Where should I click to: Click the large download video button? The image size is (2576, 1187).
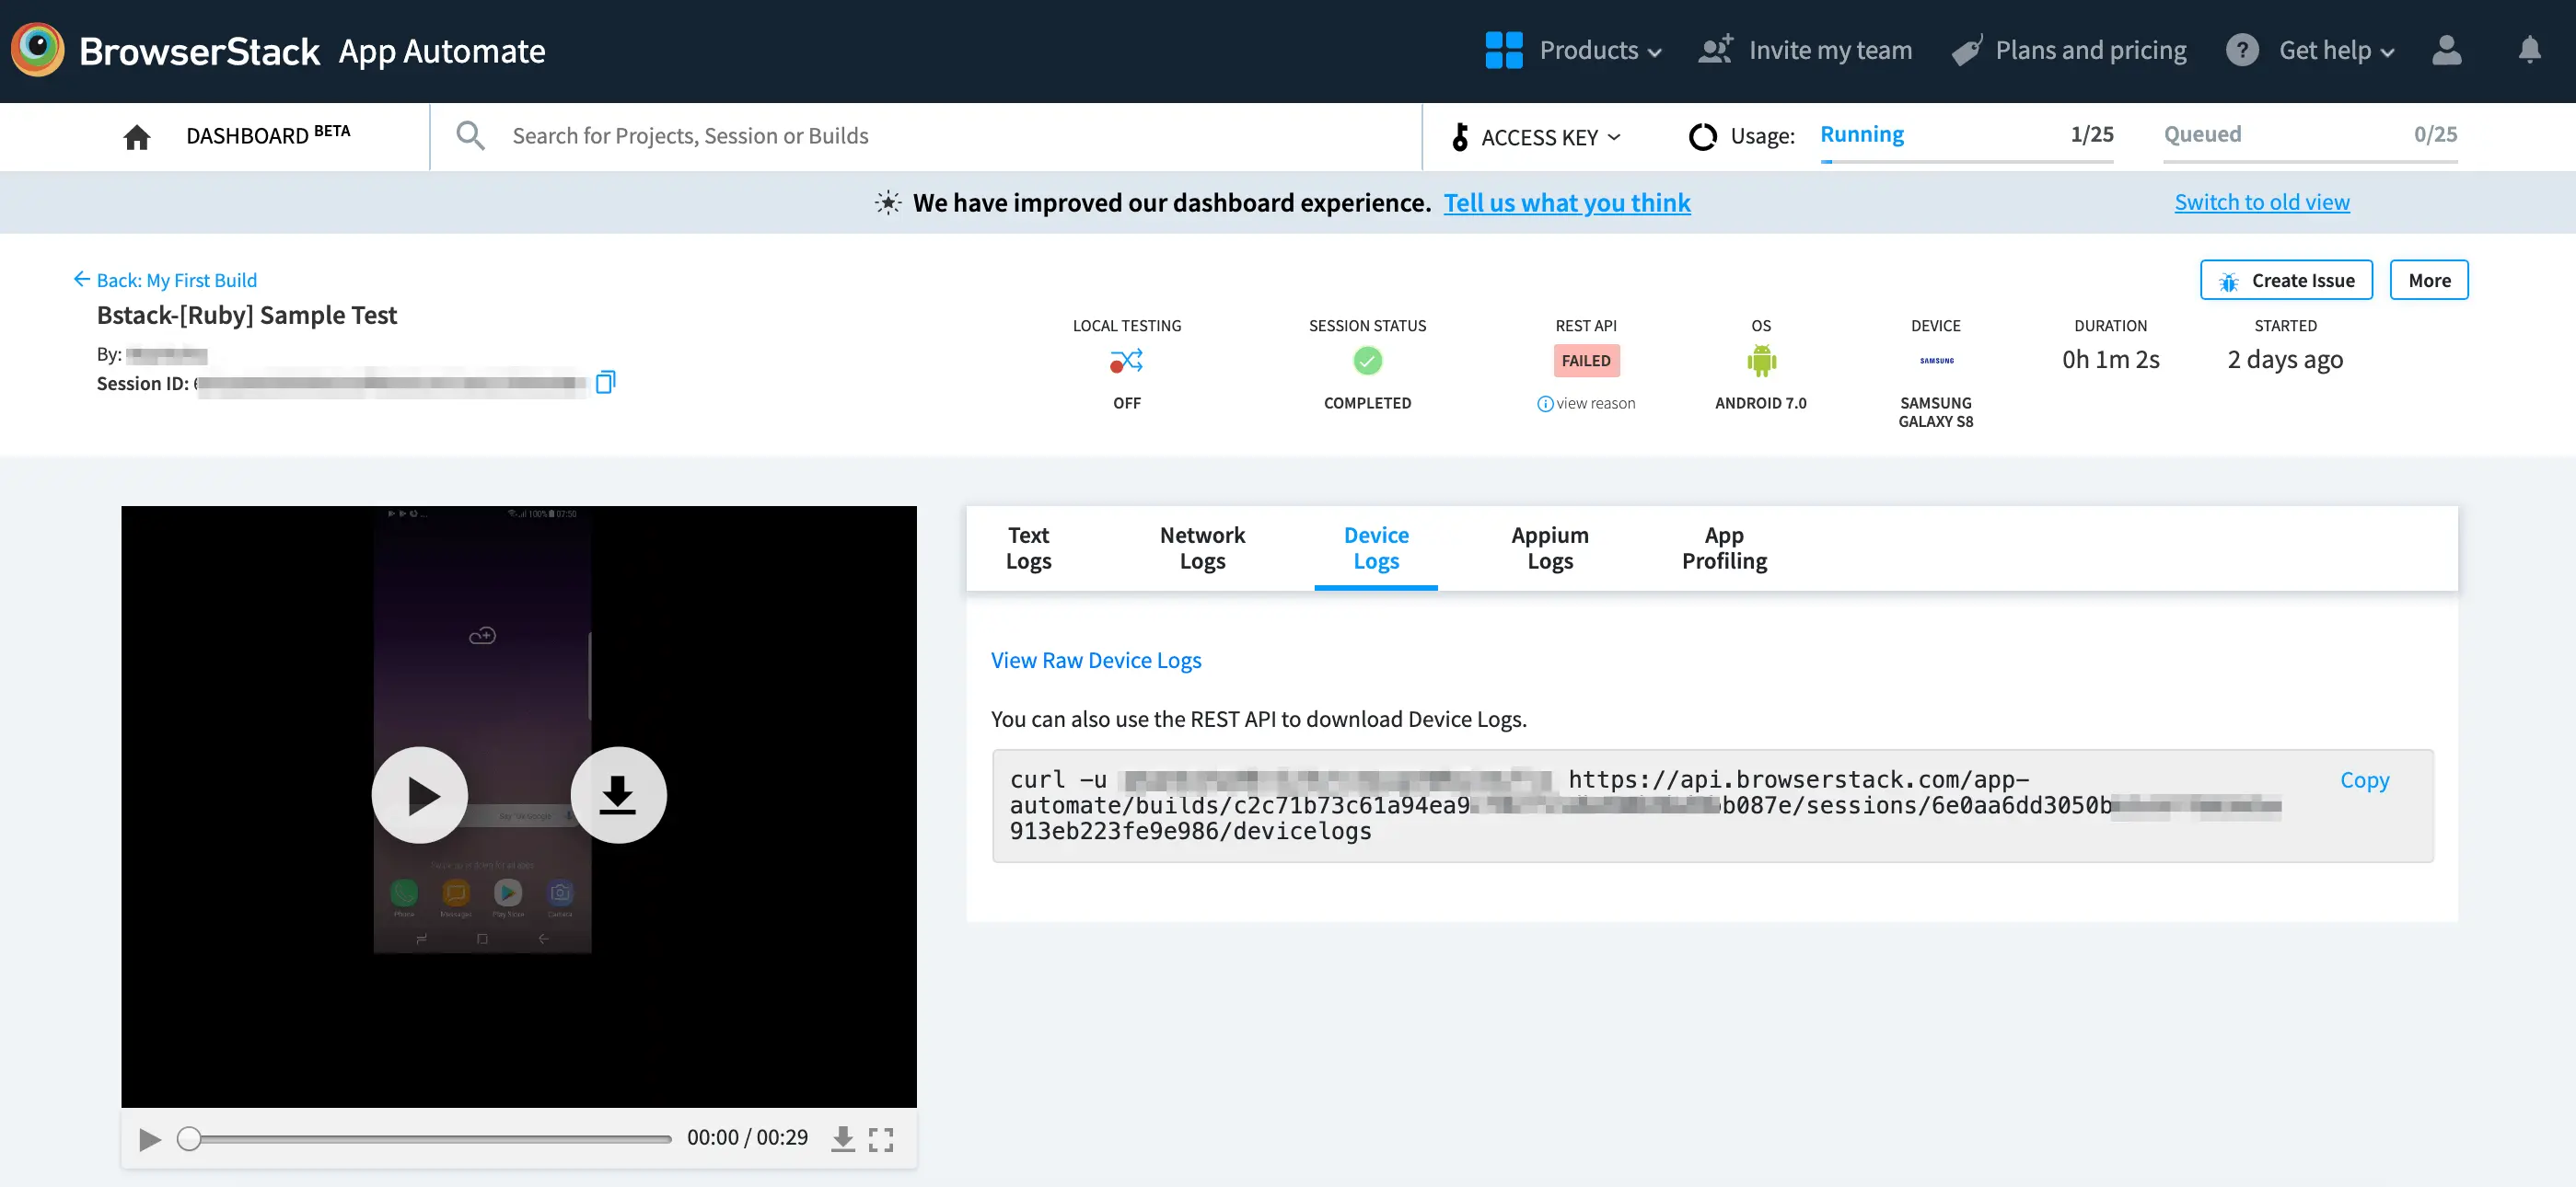(618, 795)
